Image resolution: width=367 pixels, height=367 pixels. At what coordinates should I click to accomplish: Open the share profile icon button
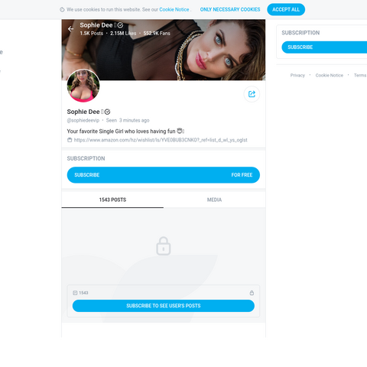tap(252, 94)
